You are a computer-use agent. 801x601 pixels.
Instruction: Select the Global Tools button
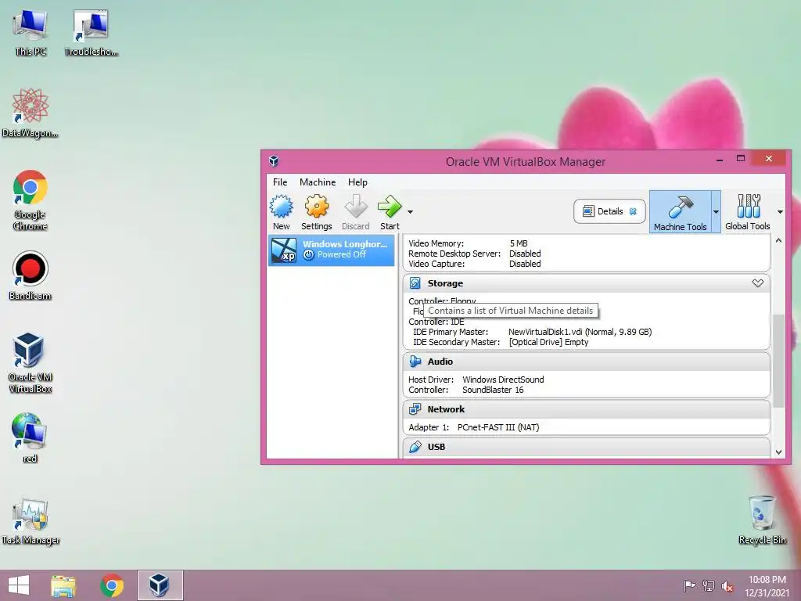[747, 211]
